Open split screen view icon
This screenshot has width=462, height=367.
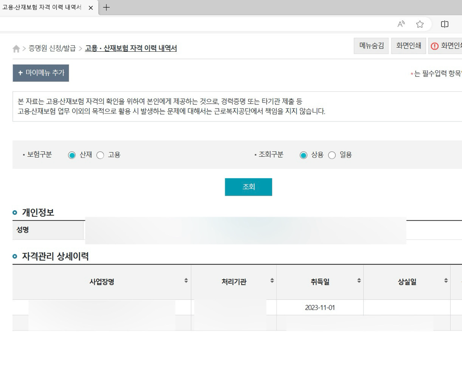(x=444, y=24)
